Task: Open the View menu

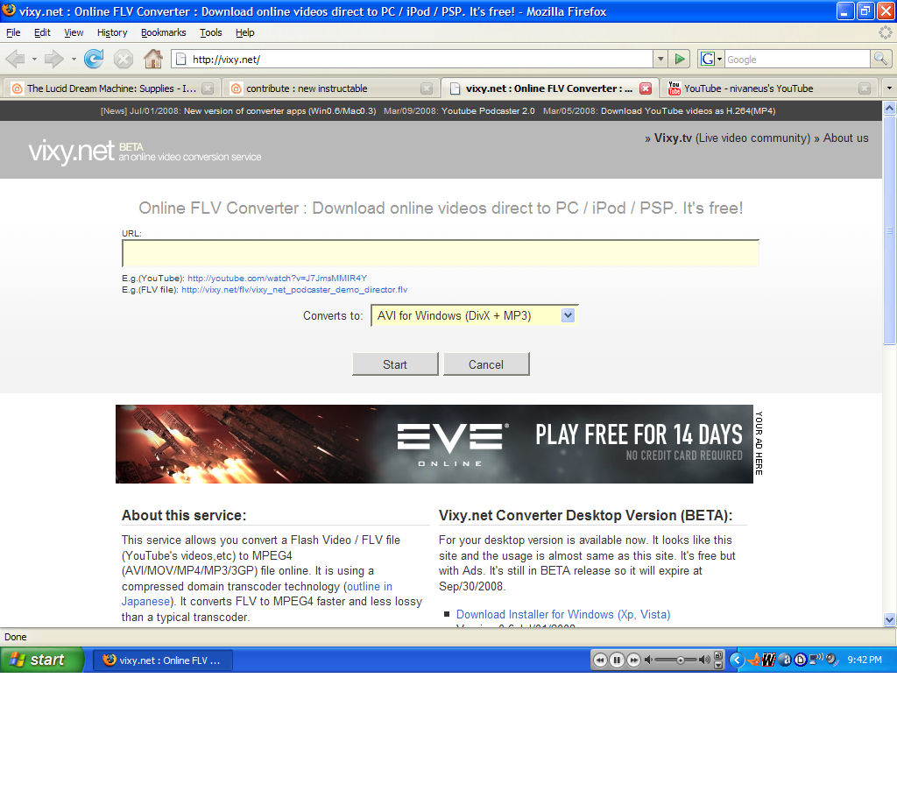Action: 74,32
